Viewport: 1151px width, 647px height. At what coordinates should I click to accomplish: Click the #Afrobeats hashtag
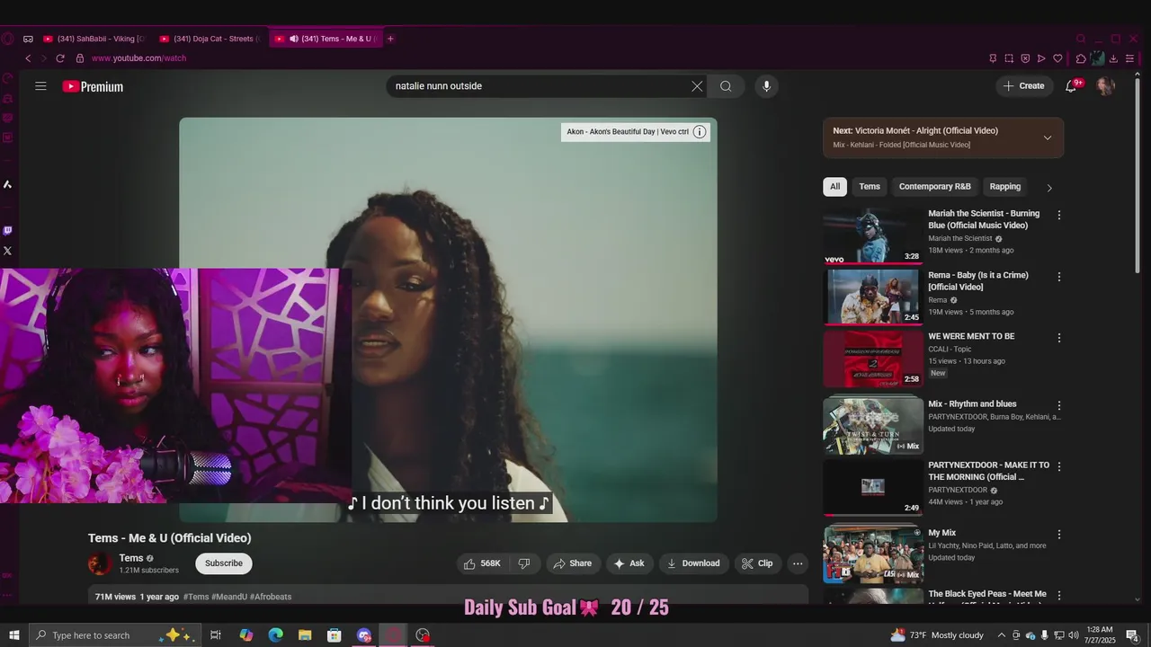[271, 597]
